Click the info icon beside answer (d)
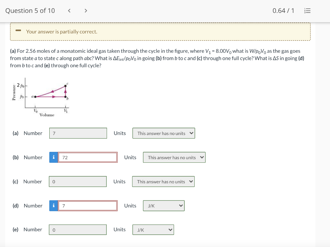Screen dimensions: 330x247 click(x=53, y=206)
